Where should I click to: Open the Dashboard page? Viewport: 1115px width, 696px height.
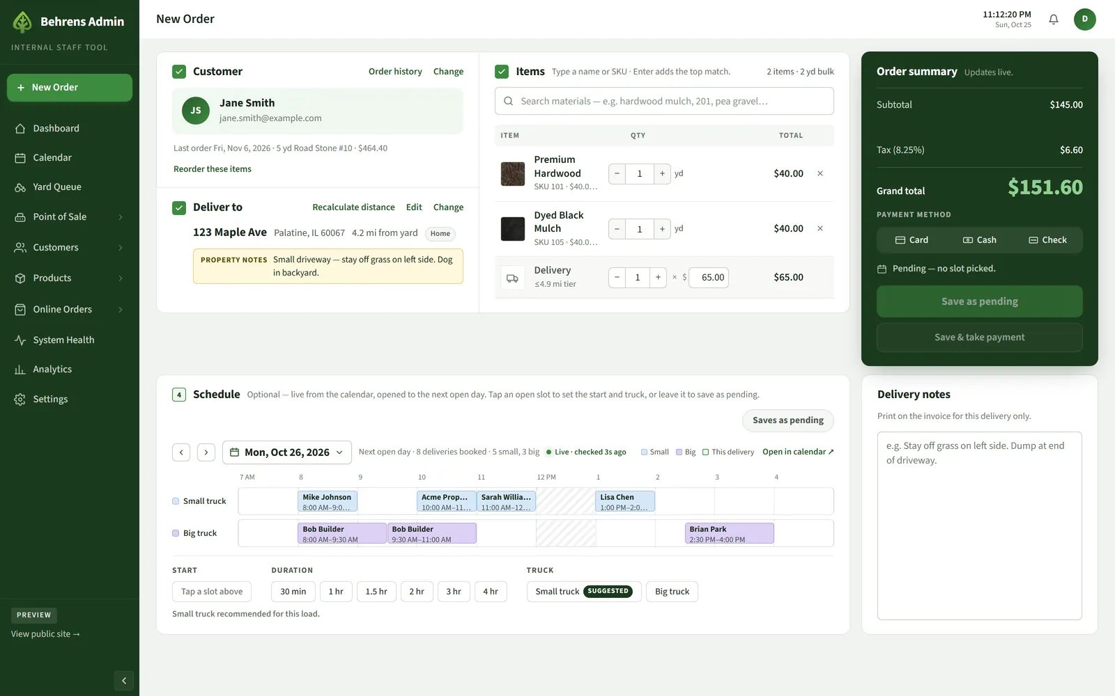pyautogui.click(x=70, y=129)
